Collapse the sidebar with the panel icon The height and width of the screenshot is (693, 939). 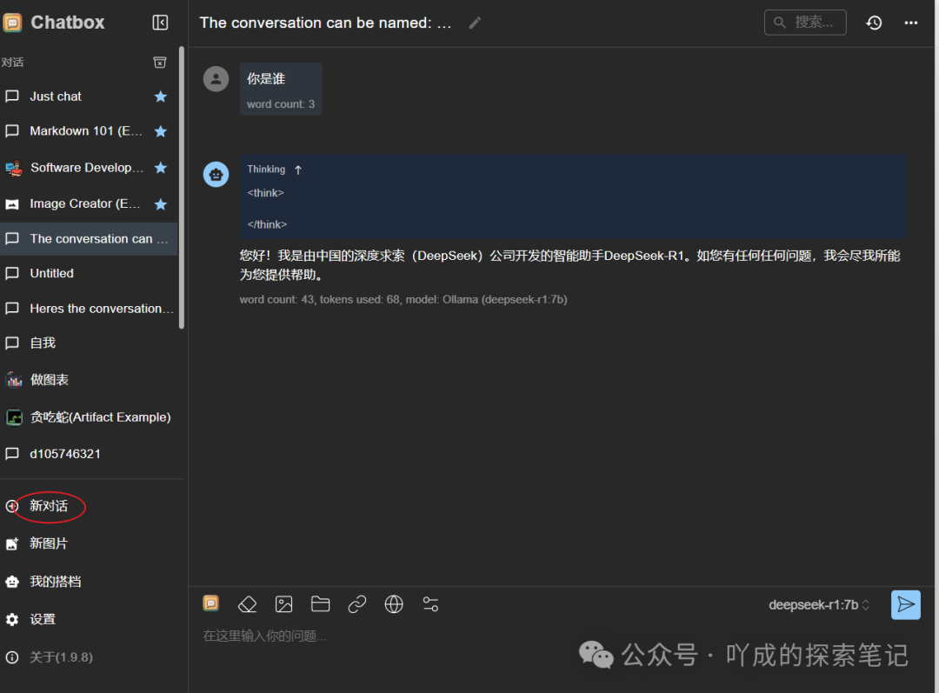pyautogui.click(x=160, y=23)
